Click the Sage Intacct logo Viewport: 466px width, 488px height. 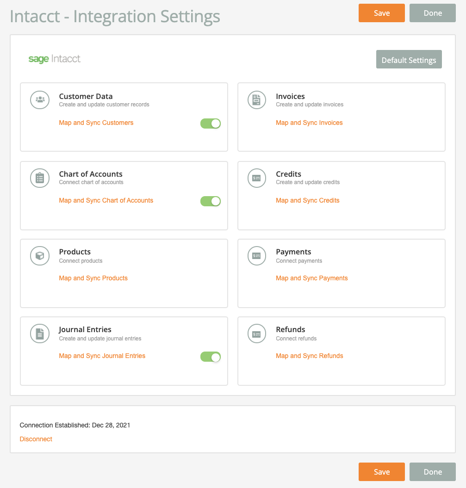point(55,59)
